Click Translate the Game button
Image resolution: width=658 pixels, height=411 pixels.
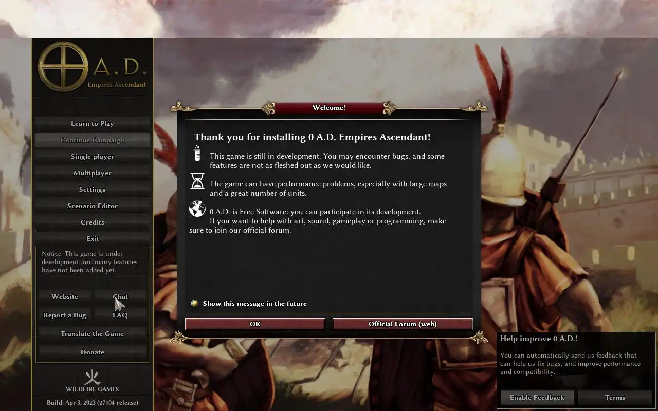93,333
